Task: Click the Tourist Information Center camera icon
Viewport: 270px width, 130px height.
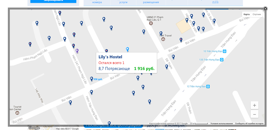Action: (x=17, y=113)
